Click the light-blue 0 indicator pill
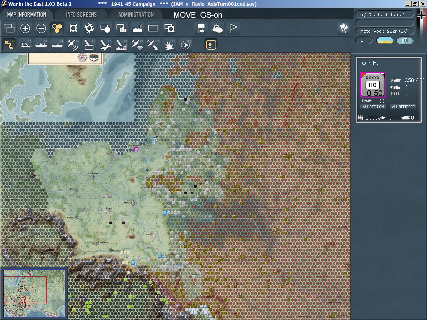The image size is (427, 320). [x=405, y=41]
